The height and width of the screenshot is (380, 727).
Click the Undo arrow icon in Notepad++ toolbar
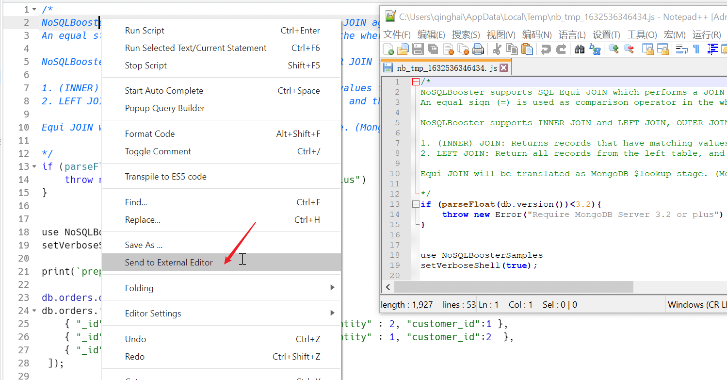[x=546, y=49]
